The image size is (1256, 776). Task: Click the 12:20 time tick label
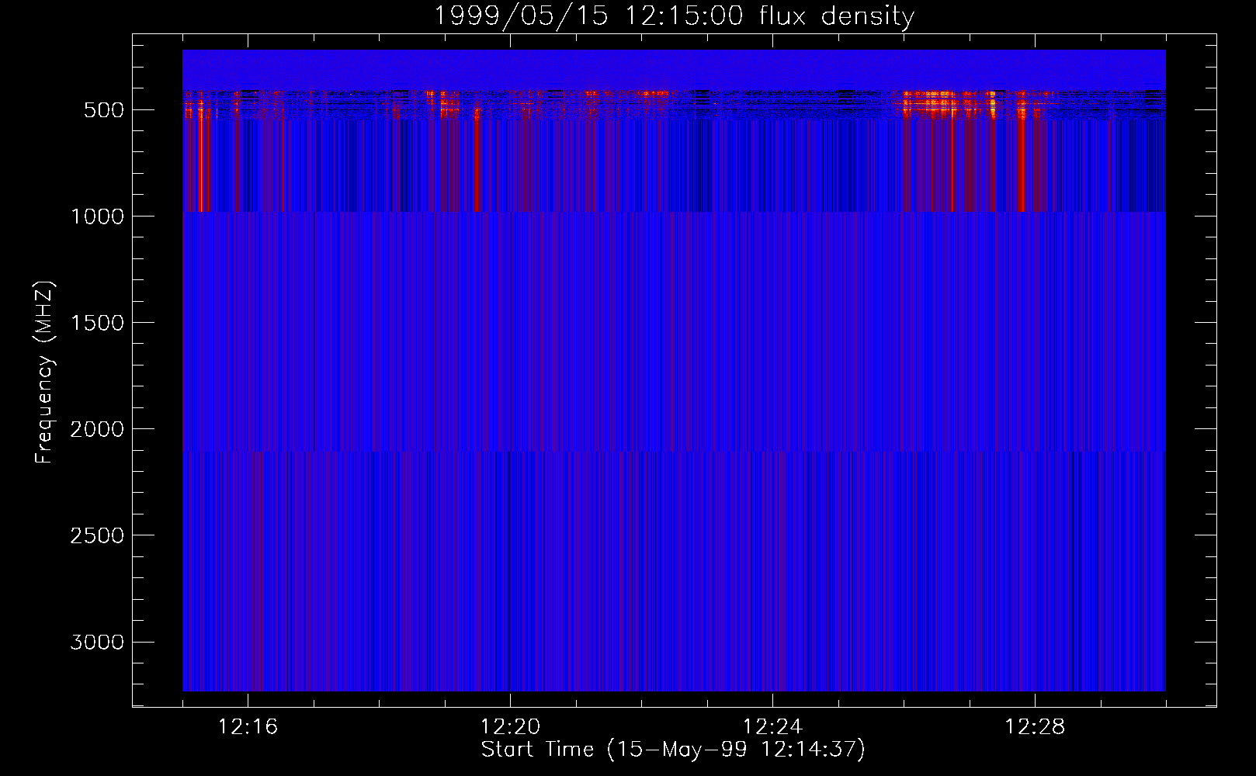510,727
